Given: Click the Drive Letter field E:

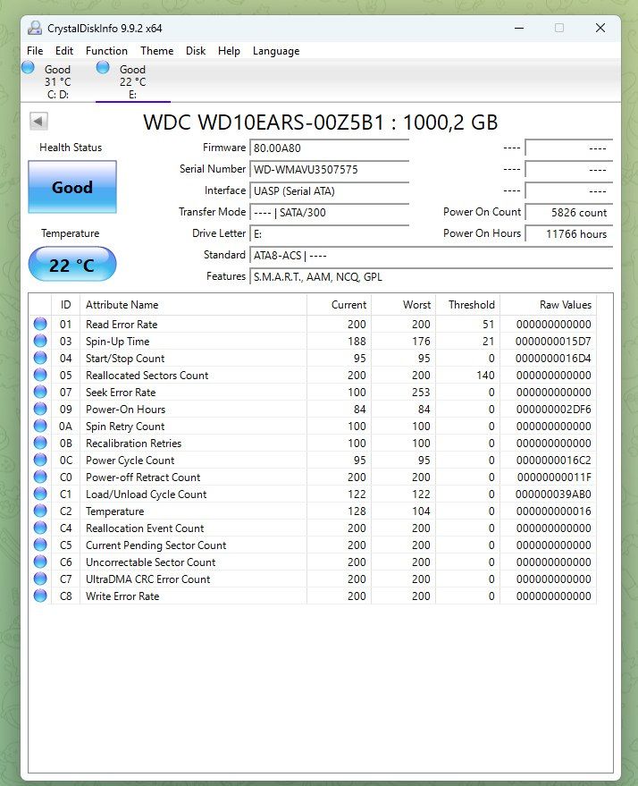Looking at the screenshot, I should (329, 234).
